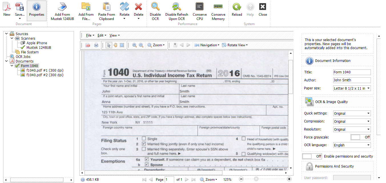Zoom in using the magnifier plus icon
386x183 pixels.
point(134,45)
